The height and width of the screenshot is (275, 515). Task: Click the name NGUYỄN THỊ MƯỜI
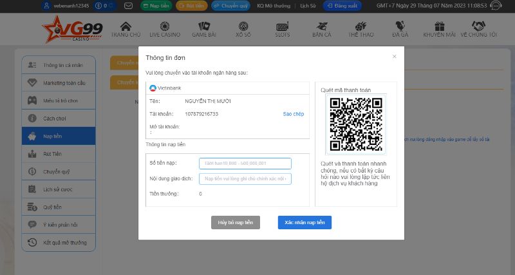[207, 101]
